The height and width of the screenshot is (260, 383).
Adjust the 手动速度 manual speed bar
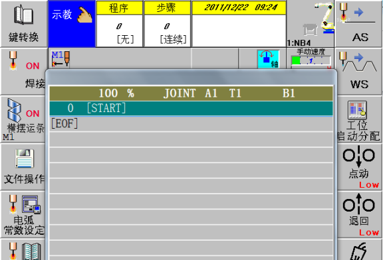coord(311,60)
